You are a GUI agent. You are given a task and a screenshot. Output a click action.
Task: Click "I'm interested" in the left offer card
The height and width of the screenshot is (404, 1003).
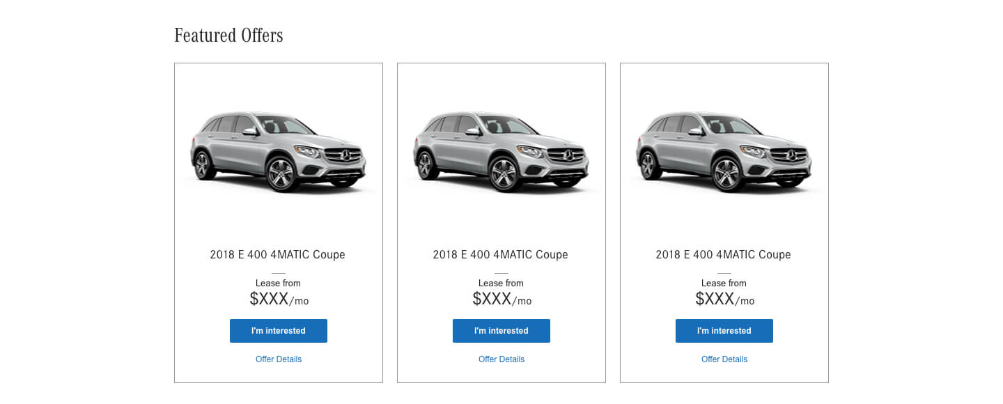point(278,331)
